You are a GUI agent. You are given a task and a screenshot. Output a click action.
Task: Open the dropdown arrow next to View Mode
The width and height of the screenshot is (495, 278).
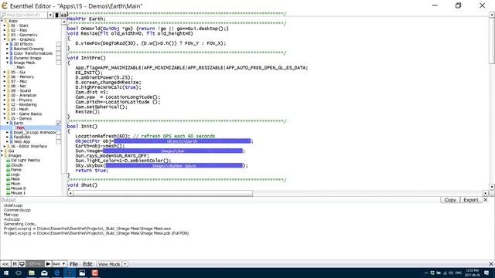(x=125, y=264)
